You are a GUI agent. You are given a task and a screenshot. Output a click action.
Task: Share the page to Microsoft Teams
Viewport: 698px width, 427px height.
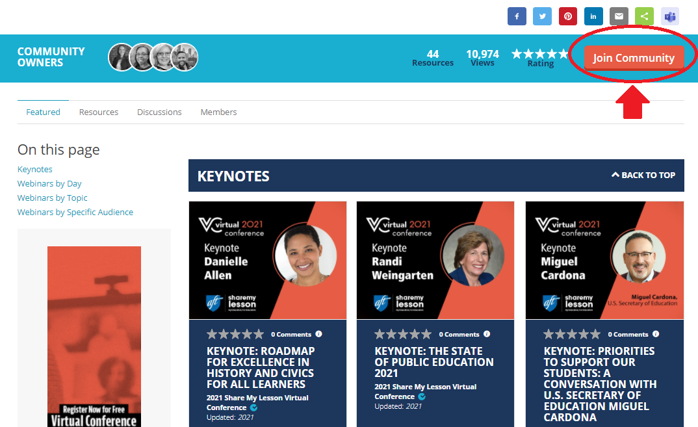pyautogui.click(x=669, y=16)
